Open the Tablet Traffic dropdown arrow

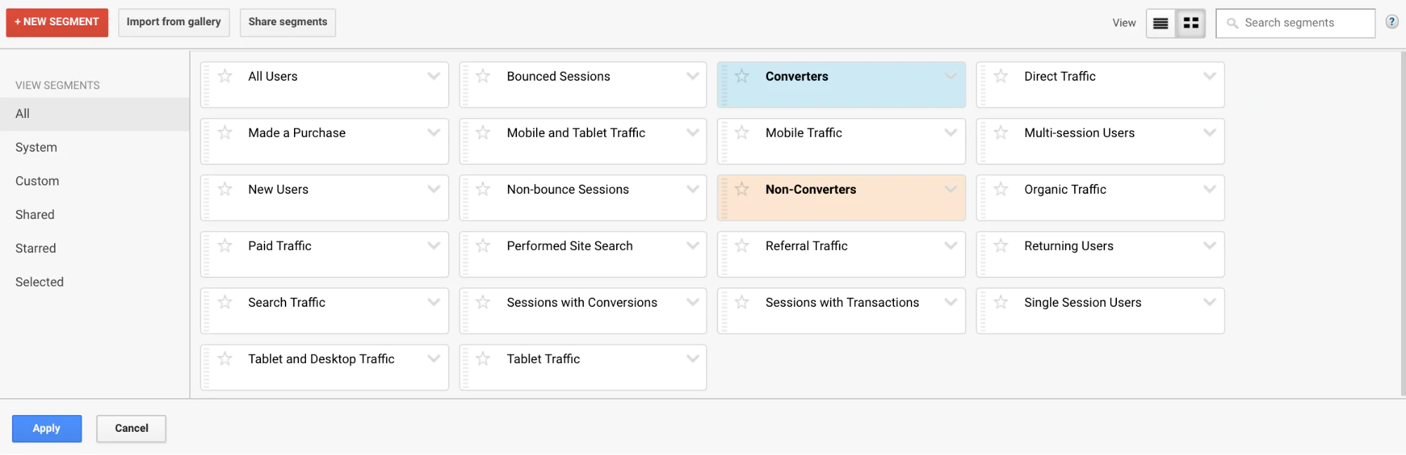693,358
